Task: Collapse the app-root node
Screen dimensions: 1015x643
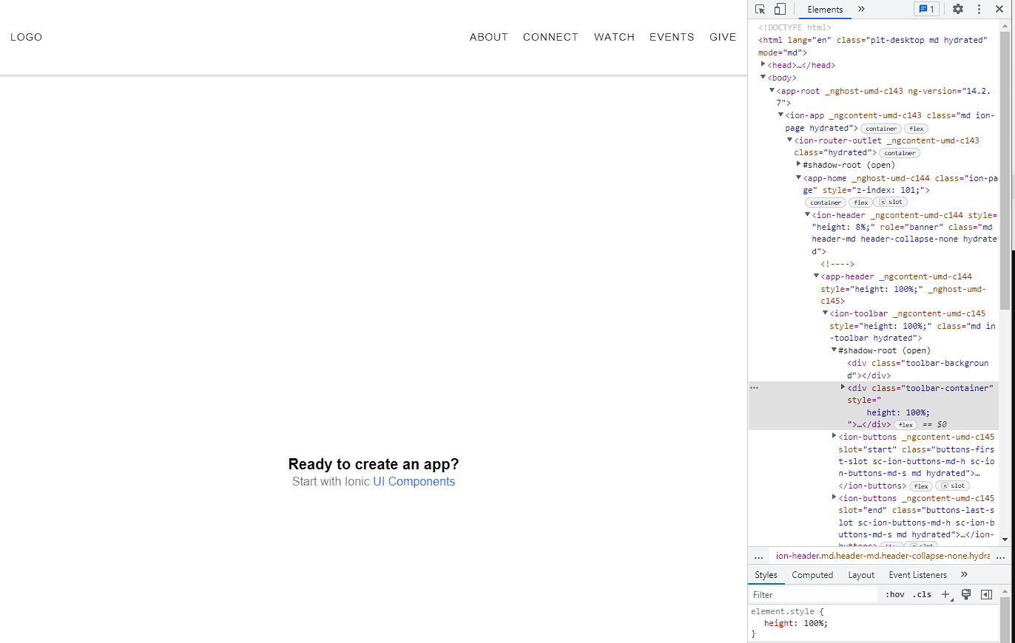Action: coord(772,89)
